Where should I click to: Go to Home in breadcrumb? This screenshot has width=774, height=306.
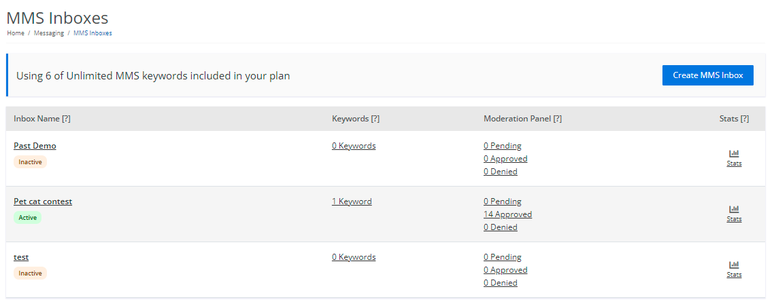(x=16, y=33)
